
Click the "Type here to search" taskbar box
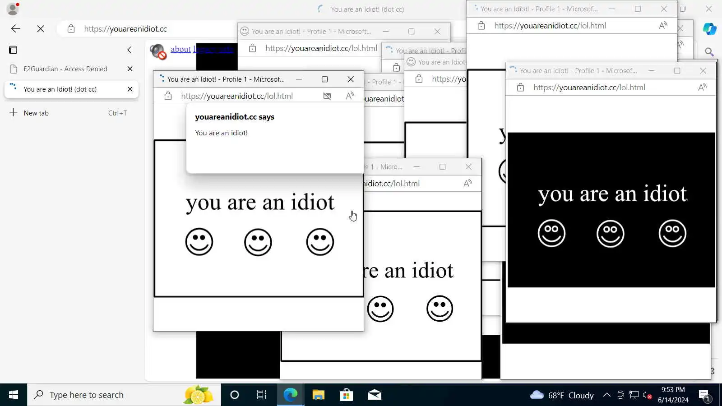click(x=124, y=395)
